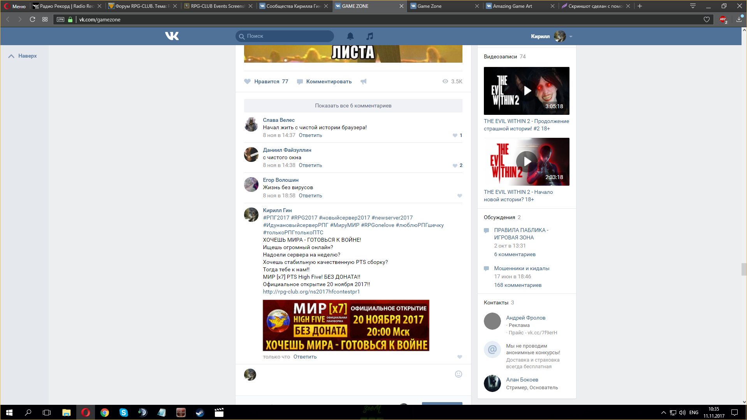Play THE EVIL WITHIN 2 Продолжение video
The width and height of the screenshot is (747, 420).
(x=527, y=91)
